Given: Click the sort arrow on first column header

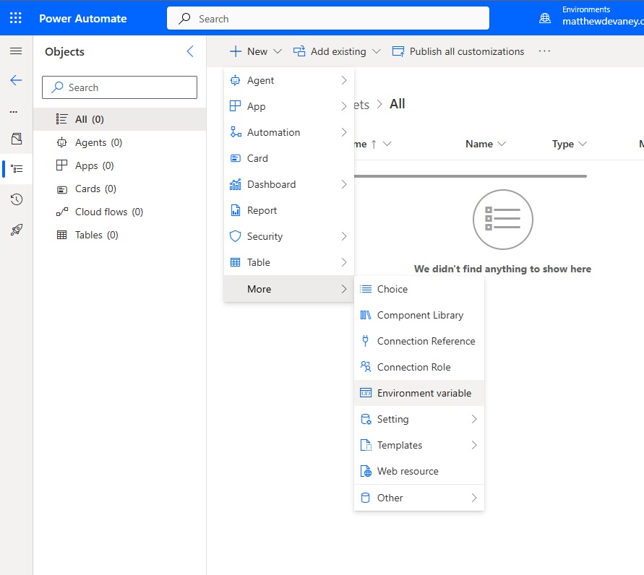Looking at the screenshot, I should click(374, 144).
